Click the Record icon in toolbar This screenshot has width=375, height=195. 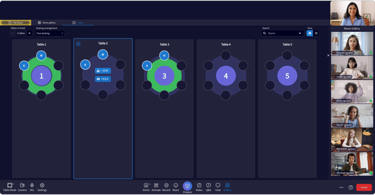pyautogui.click(x=166, y=187)
